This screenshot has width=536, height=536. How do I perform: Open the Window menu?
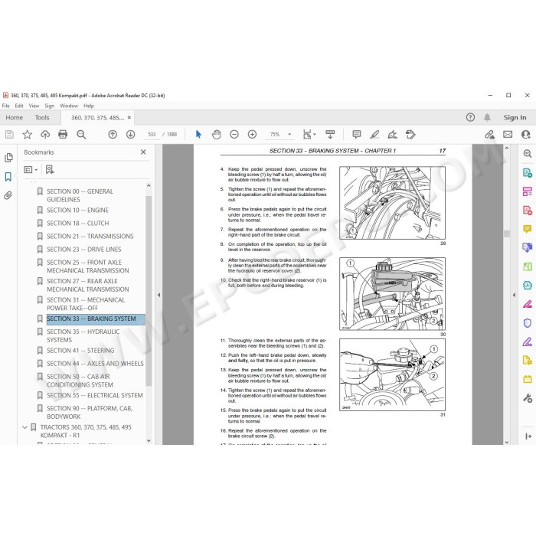[x=69, y=106]
